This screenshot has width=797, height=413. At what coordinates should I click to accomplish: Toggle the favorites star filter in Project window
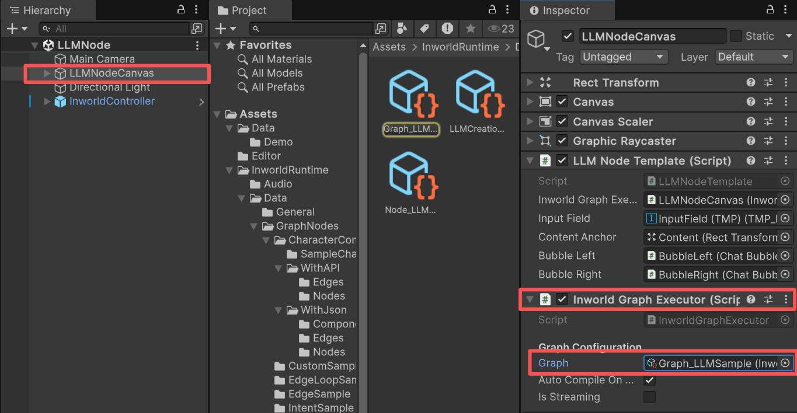tap(471, 29)
